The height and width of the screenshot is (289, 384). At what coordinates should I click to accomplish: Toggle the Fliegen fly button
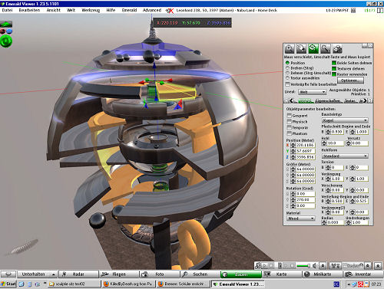point(119,274)
